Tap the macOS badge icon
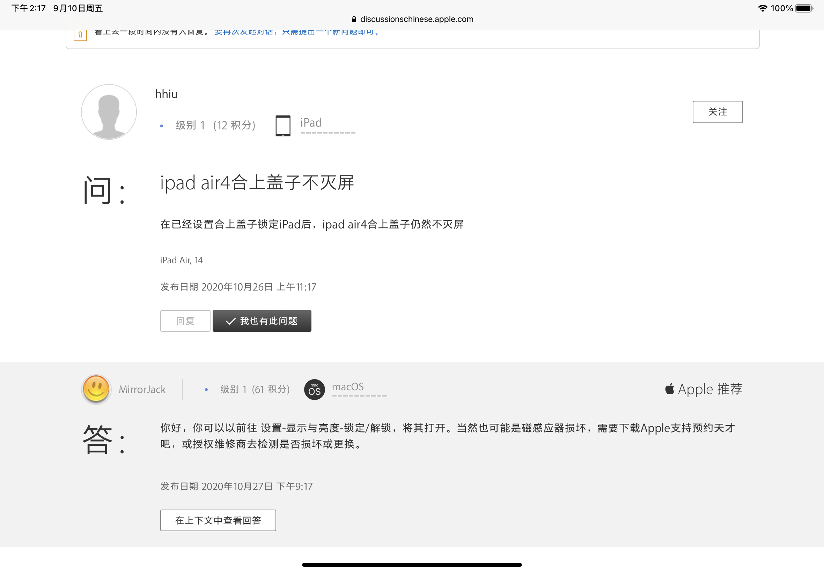 click(x=314, y=389)
